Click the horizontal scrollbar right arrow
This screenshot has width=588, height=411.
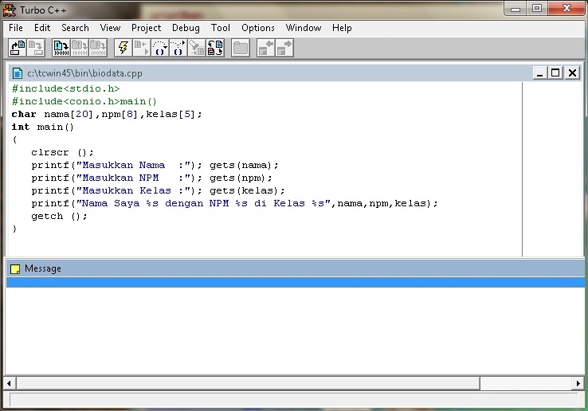point(578,383)
